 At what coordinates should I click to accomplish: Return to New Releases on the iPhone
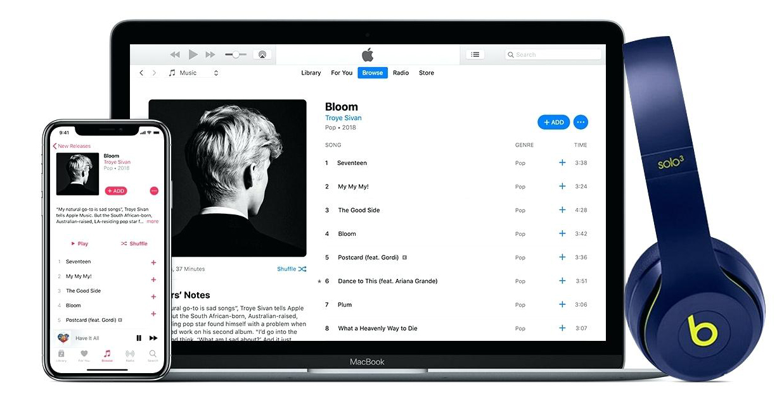point(72,146)
